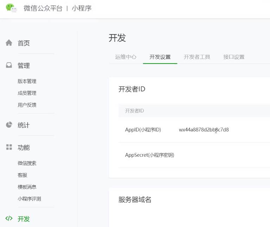Click the 小程序 header text
Screen dimensions: 270x227
(82, 8)
